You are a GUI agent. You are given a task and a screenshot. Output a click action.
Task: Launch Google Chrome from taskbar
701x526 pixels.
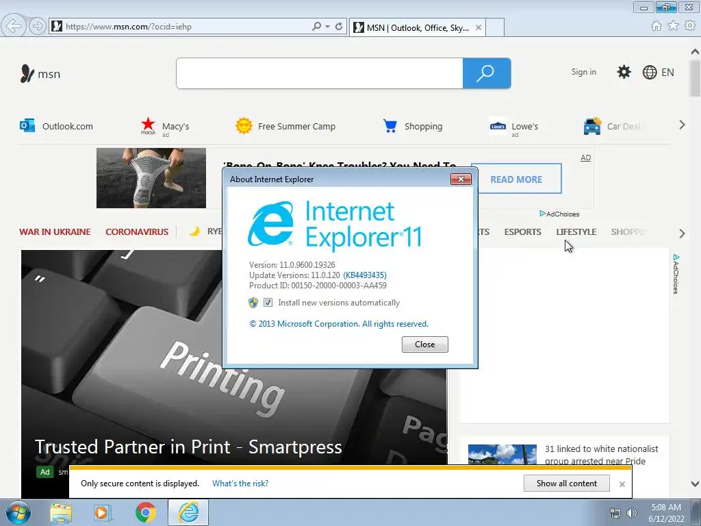(145, 513)
